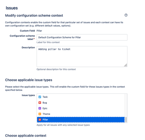Open the help question mark icon
145x140 pixels.
pyautogui.click(x=126, y=15)
